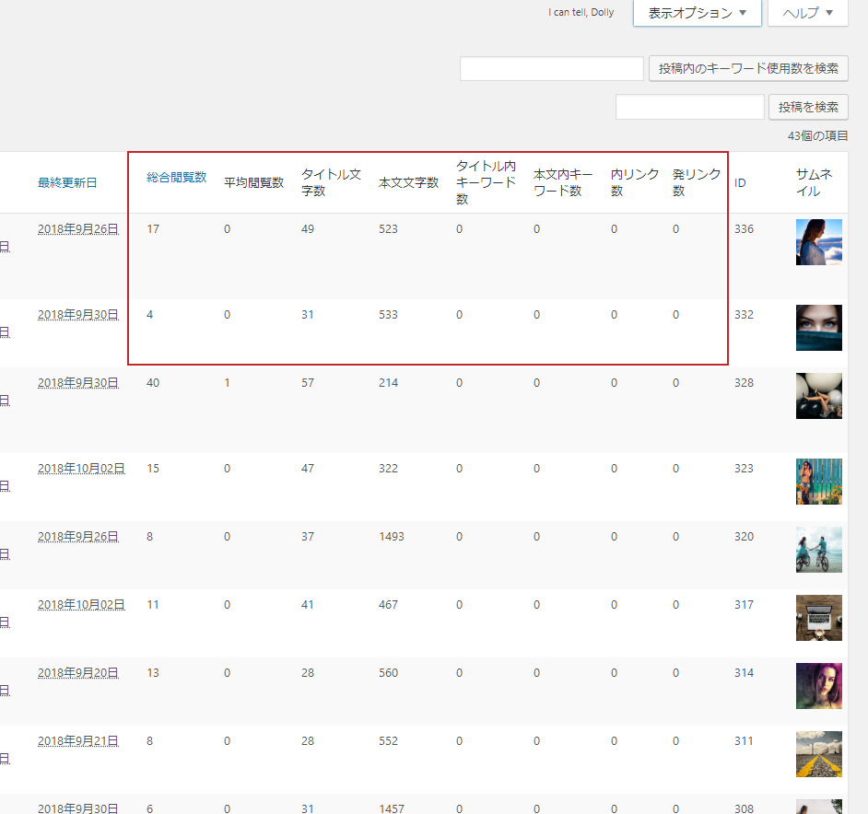
Task: Sort posts by ID column header
Action: (740, 182)
